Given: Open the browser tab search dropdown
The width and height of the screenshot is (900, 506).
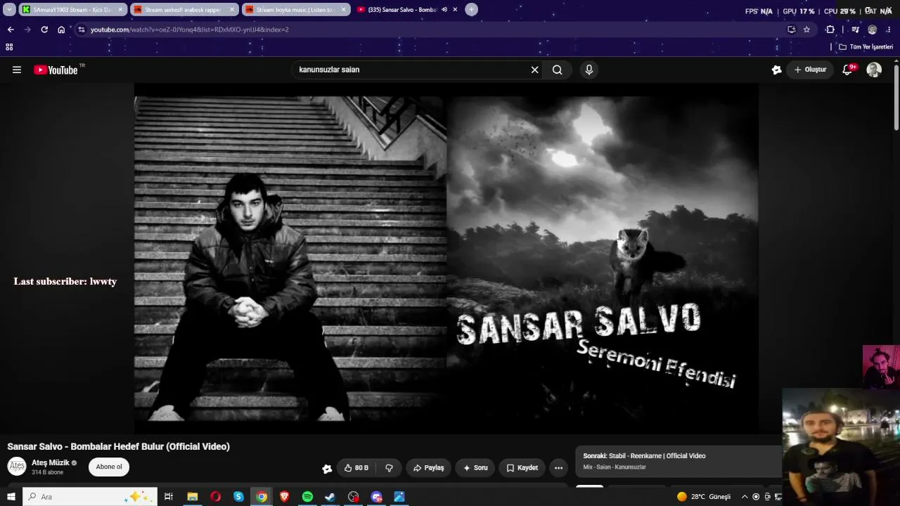Looking at the screenshot, I should tap(9, 9).
